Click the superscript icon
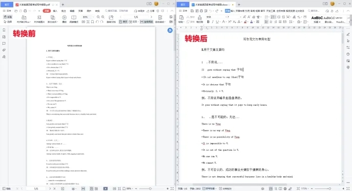This screenshot has height=191, width=352. pyautogui.click(x=230, y=22)
